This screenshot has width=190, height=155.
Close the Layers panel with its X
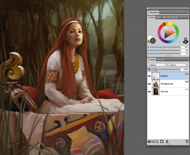click(x=148, y=59)
